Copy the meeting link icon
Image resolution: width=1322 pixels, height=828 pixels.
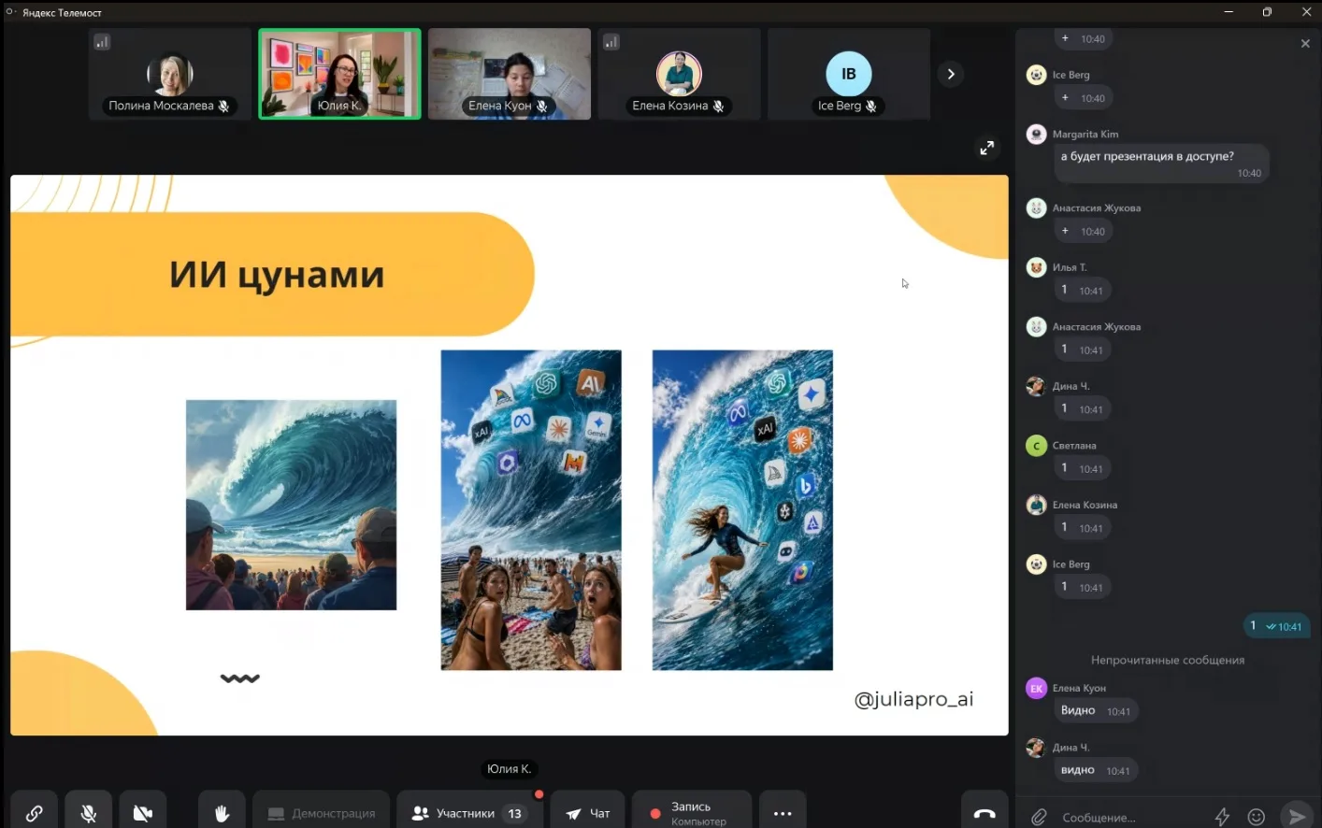(x=34, y=812)
